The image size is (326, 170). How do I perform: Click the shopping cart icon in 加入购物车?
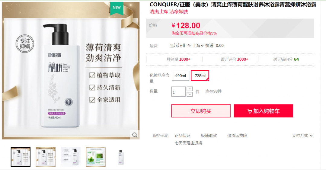pyautogui.click(x=250, y=111)
